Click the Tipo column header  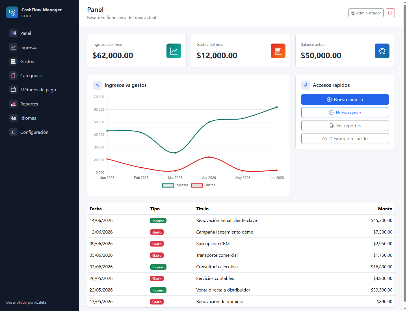click(155, 209)
